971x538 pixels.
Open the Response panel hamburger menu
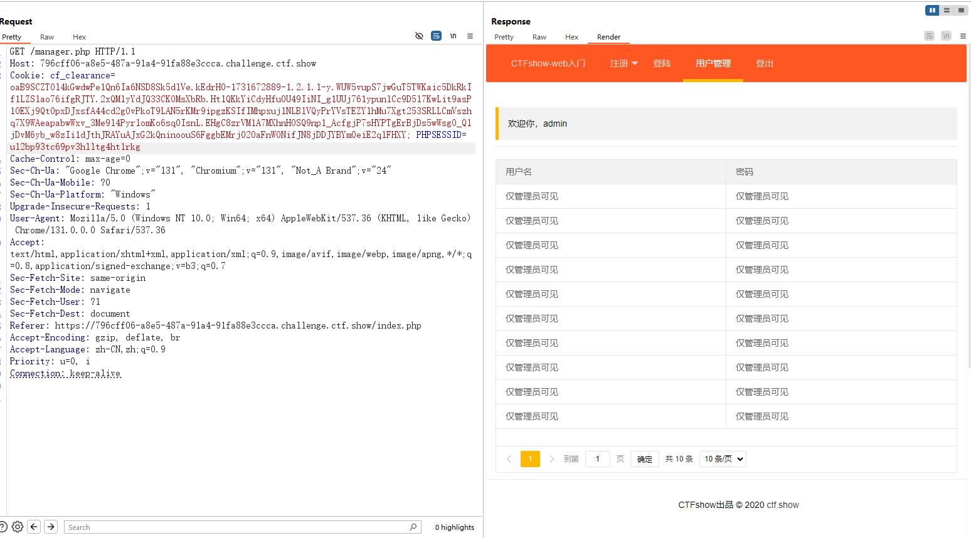tap(963, 36)
